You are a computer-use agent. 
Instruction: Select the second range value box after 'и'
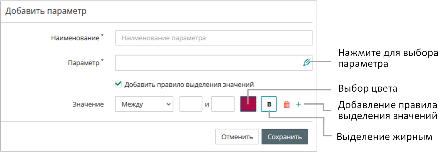click(x=223, y=104)
